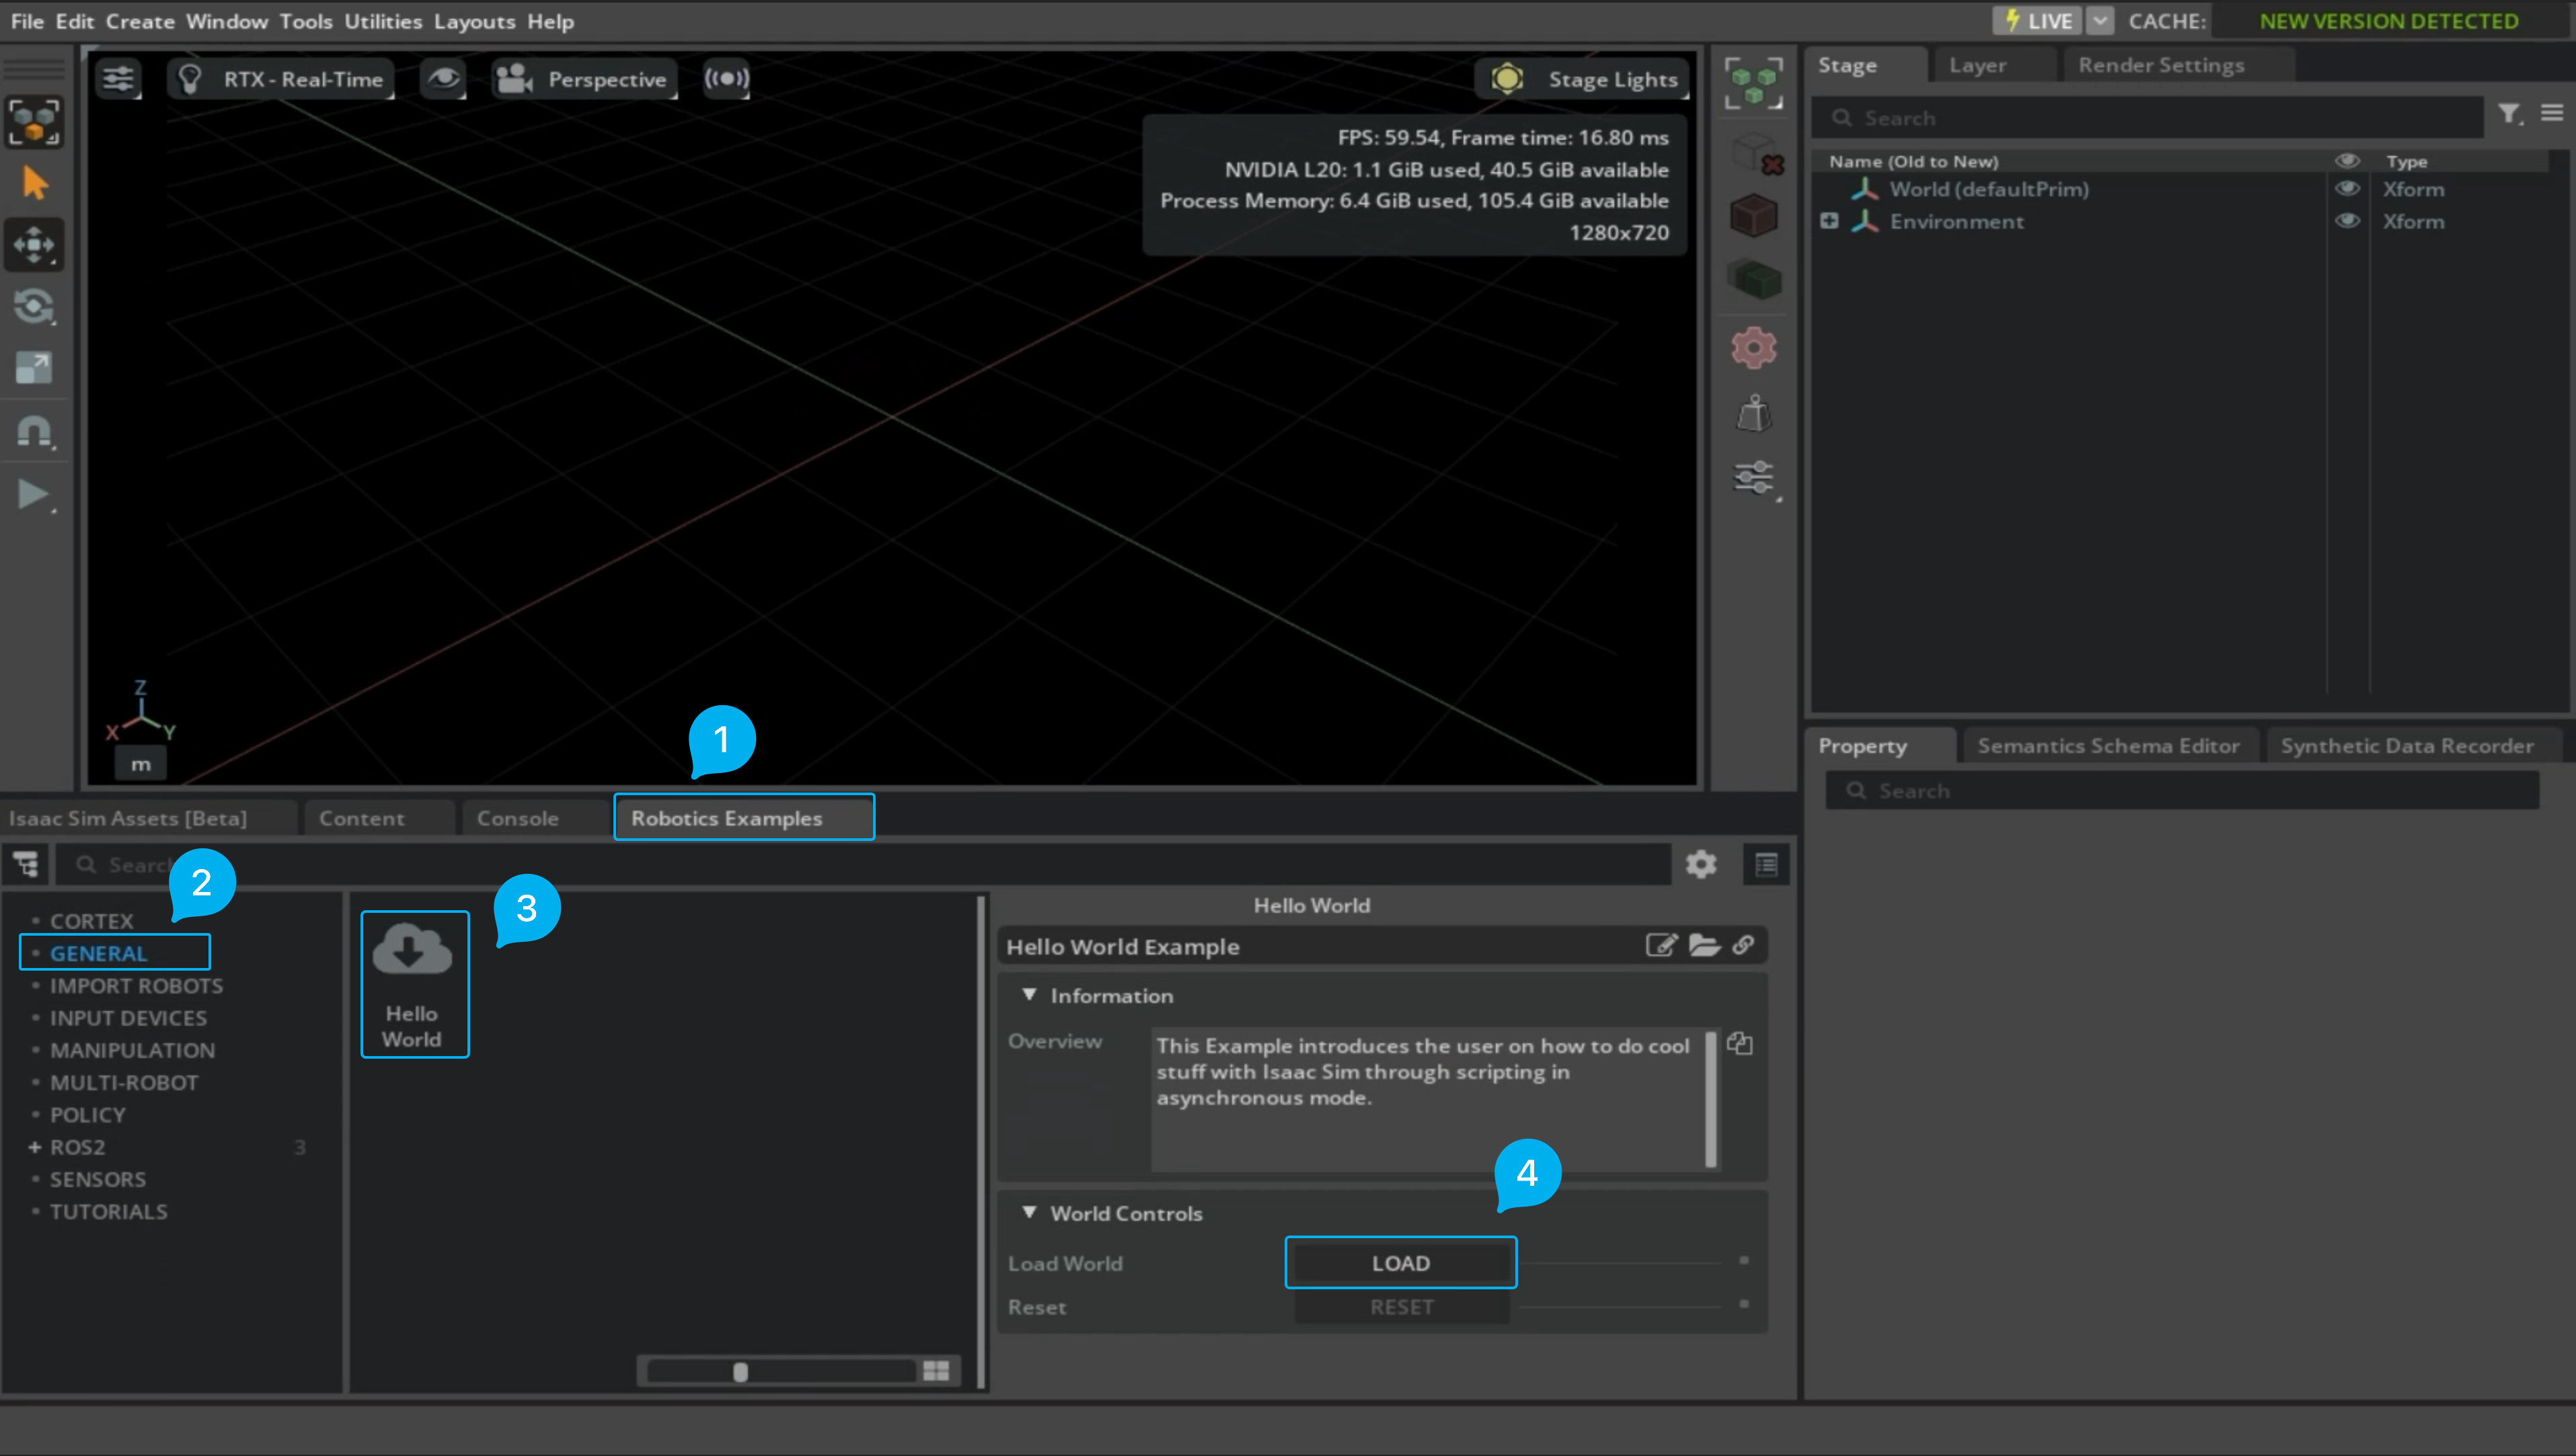The image size is (2576, 1456).
Task: Switch to the Console tab
Action: pyautogui.click(x=517, y=818)
